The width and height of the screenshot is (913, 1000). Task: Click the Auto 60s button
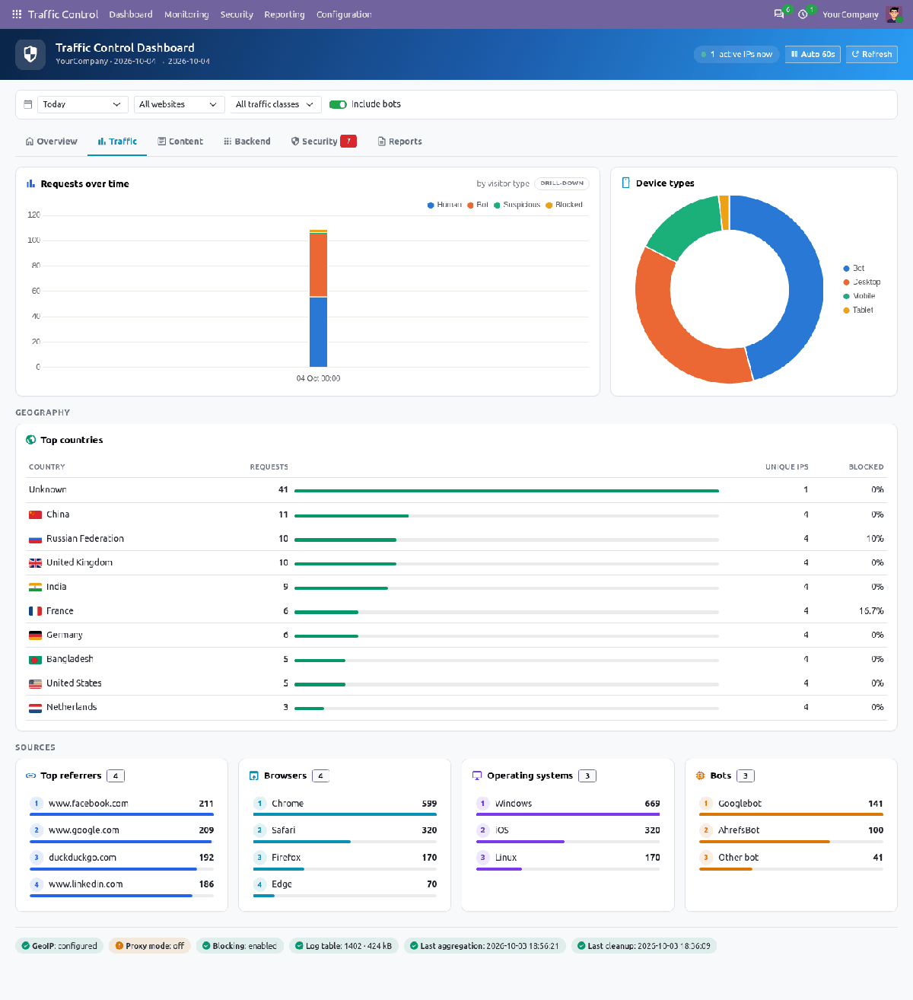813,54
